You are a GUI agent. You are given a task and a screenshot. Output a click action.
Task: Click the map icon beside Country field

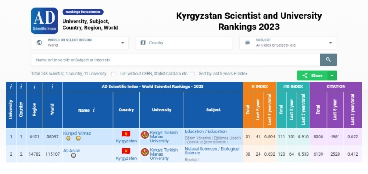click(x=143, y=43)
